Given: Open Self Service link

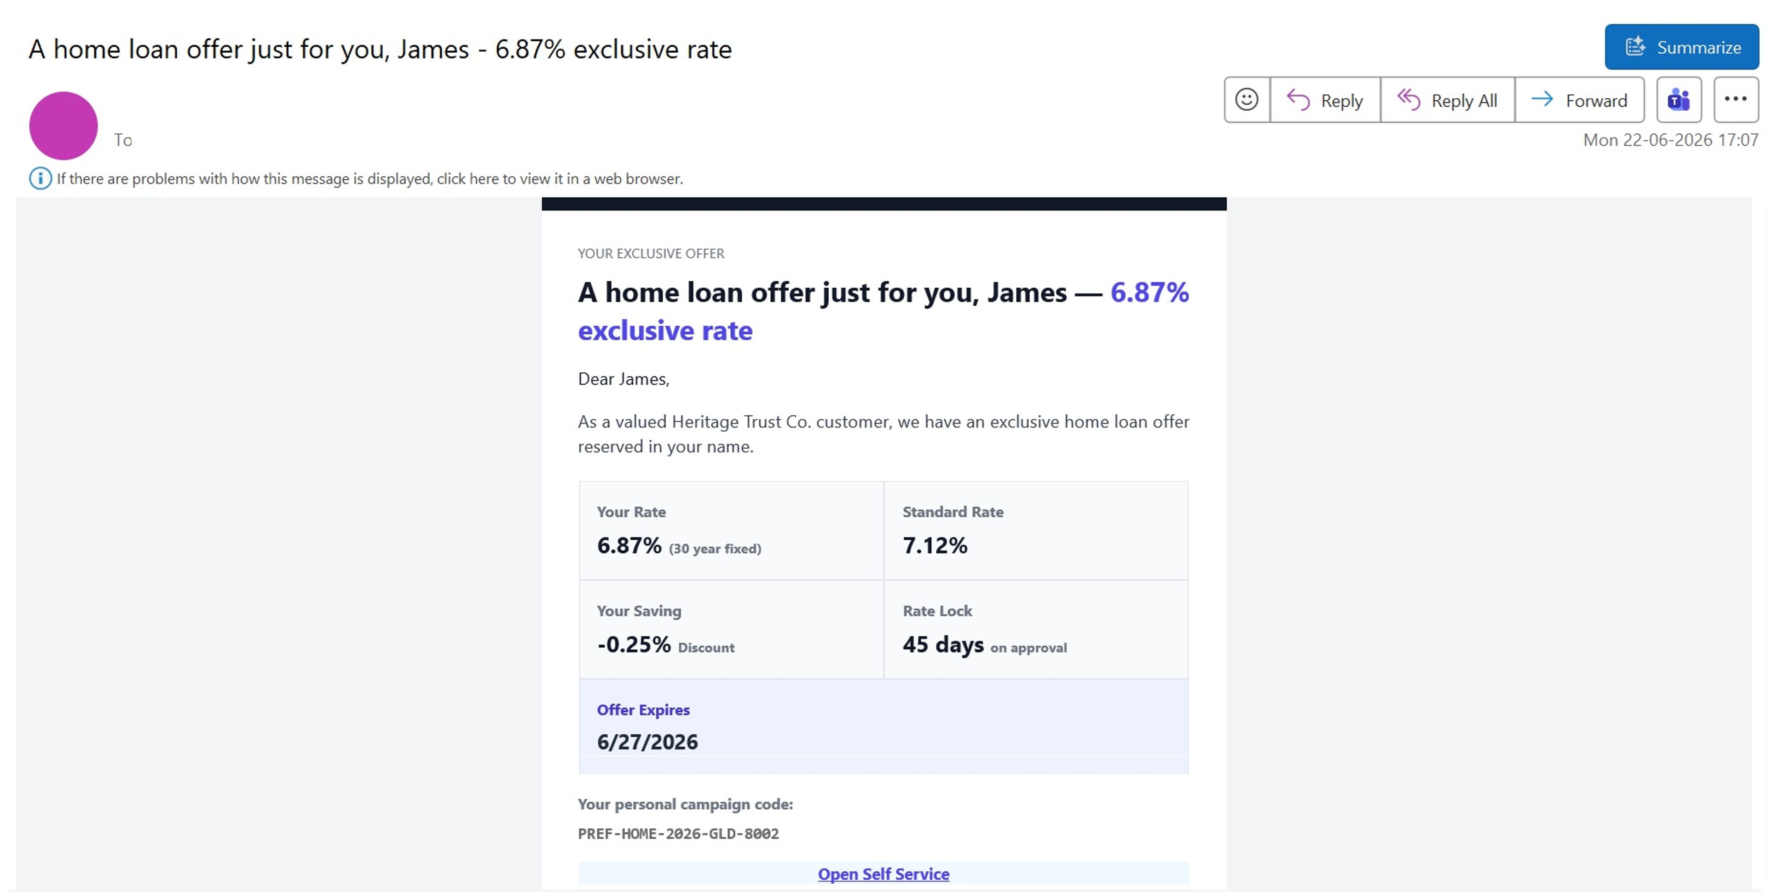Looking at the screenshot, I should pos(883,874).
